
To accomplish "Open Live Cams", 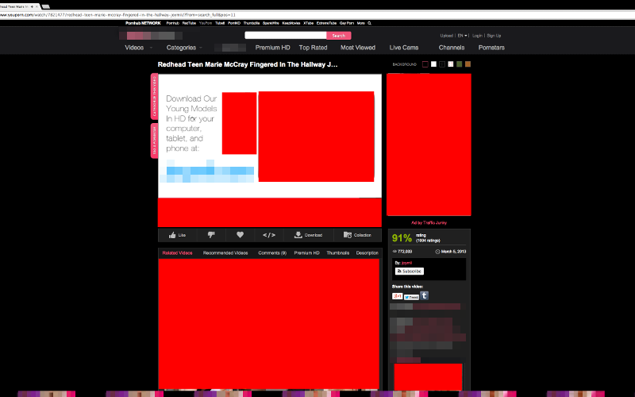I will (x=404, y=48).
